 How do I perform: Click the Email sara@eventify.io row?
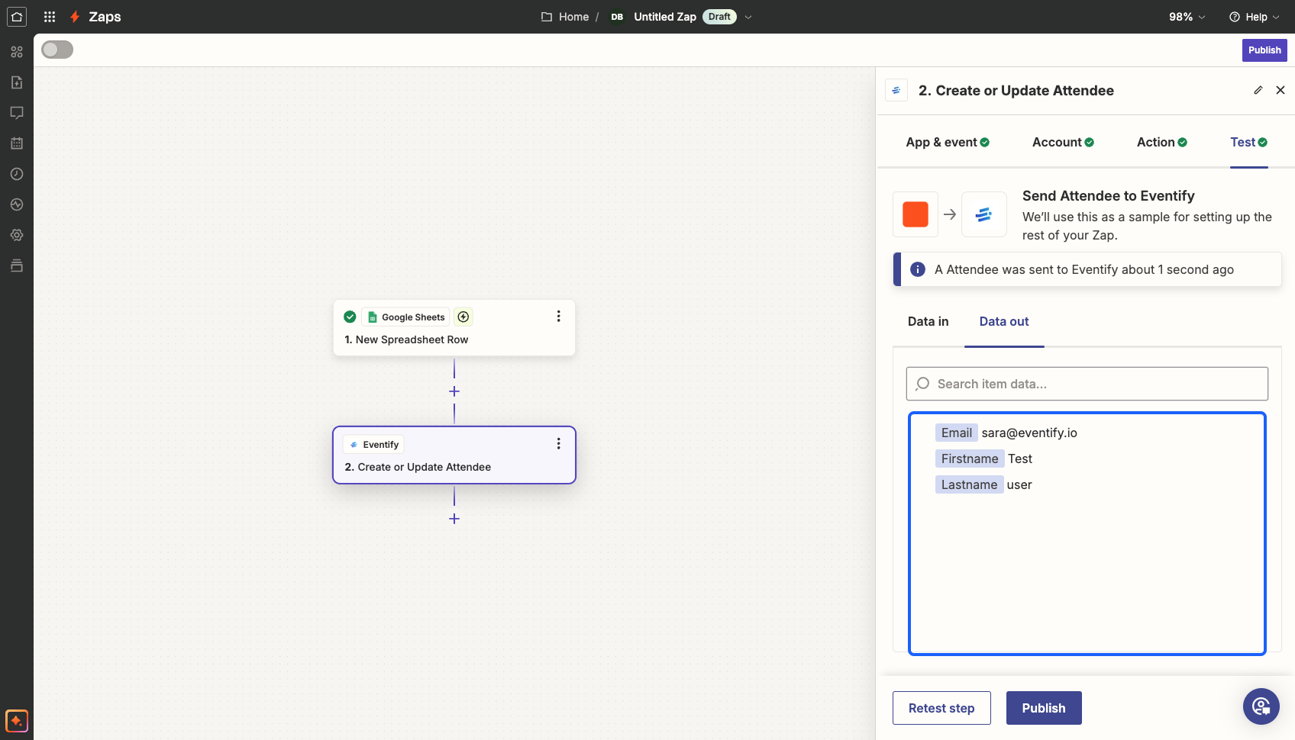click(1006, 433)
